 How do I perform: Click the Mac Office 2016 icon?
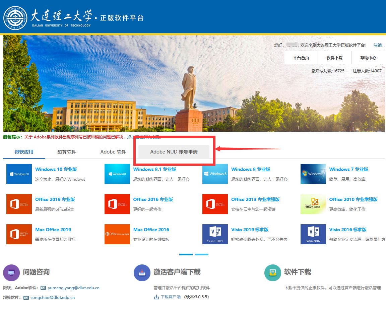(x=117, y=234)
